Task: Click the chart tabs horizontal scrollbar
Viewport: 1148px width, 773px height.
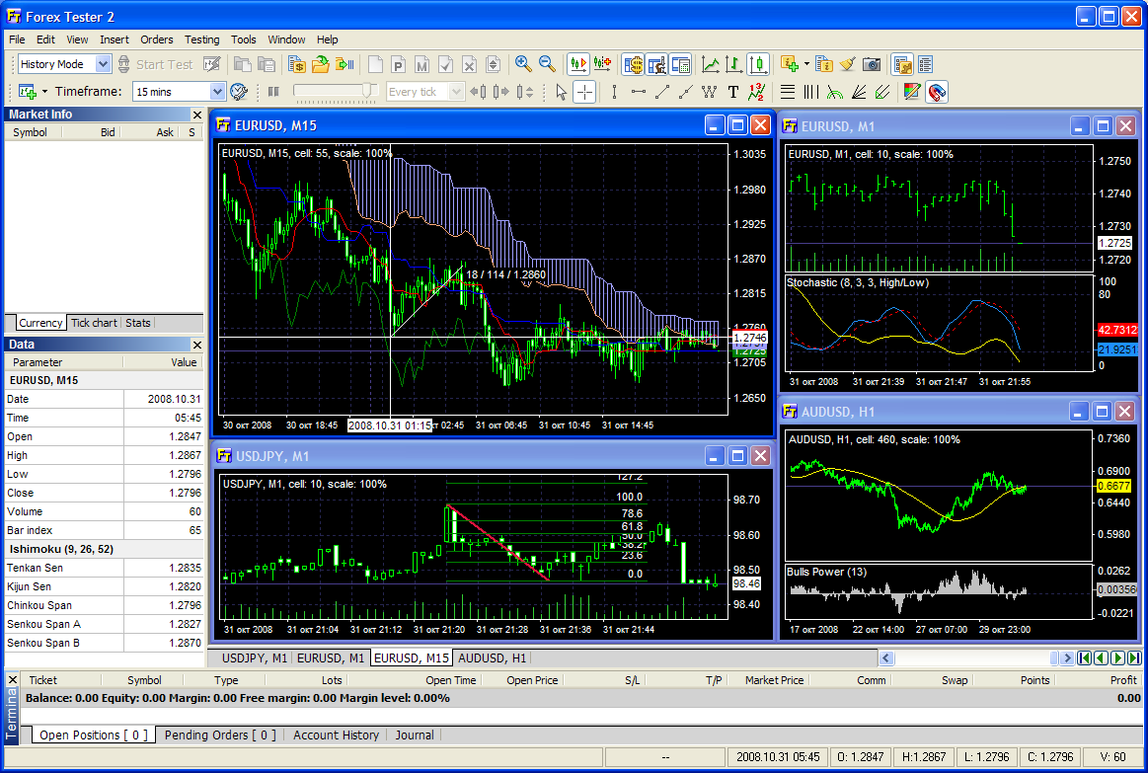Action: pyautogui.click(x=967, y=657)
